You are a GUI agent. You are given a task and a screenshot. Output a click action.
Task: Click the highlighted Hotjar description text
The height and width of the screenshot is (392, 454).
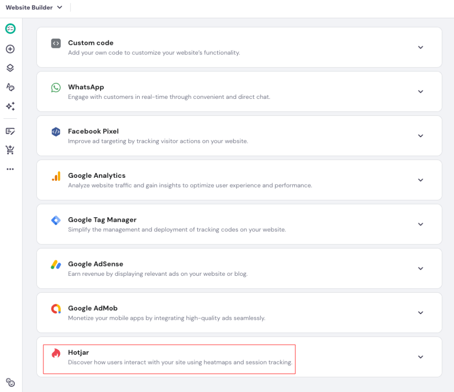pyautogui.click(x=180, y=362)
